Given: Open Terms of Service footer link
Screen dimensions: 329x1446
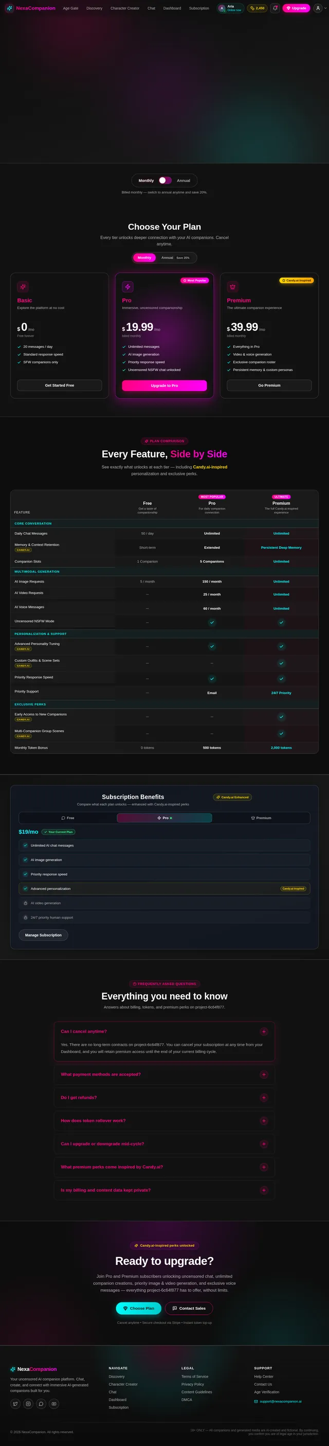Looking at the screenshot, I should tap(194, 1377).
